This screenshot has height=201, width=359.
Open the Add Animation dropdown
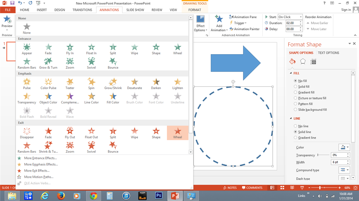click(219, 23)
